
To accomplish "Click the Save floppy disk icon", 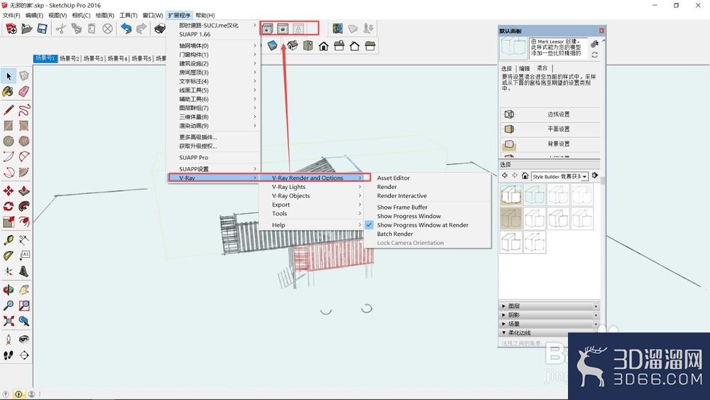I will tap(42, 29).
